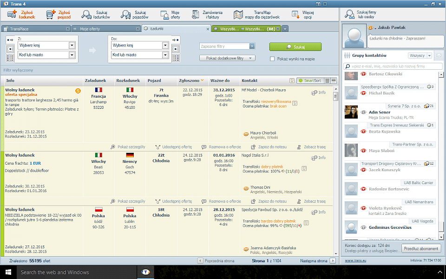
Task: Click the offers list vertical scrollbar thumb
Action: [x=335, y=97]
